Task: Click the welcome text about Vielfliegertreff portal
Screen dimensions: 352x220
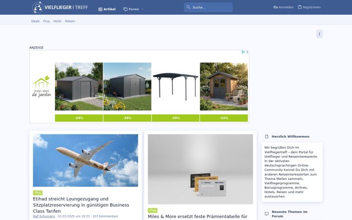Action: pyautogui.click(x=291, y=172)
